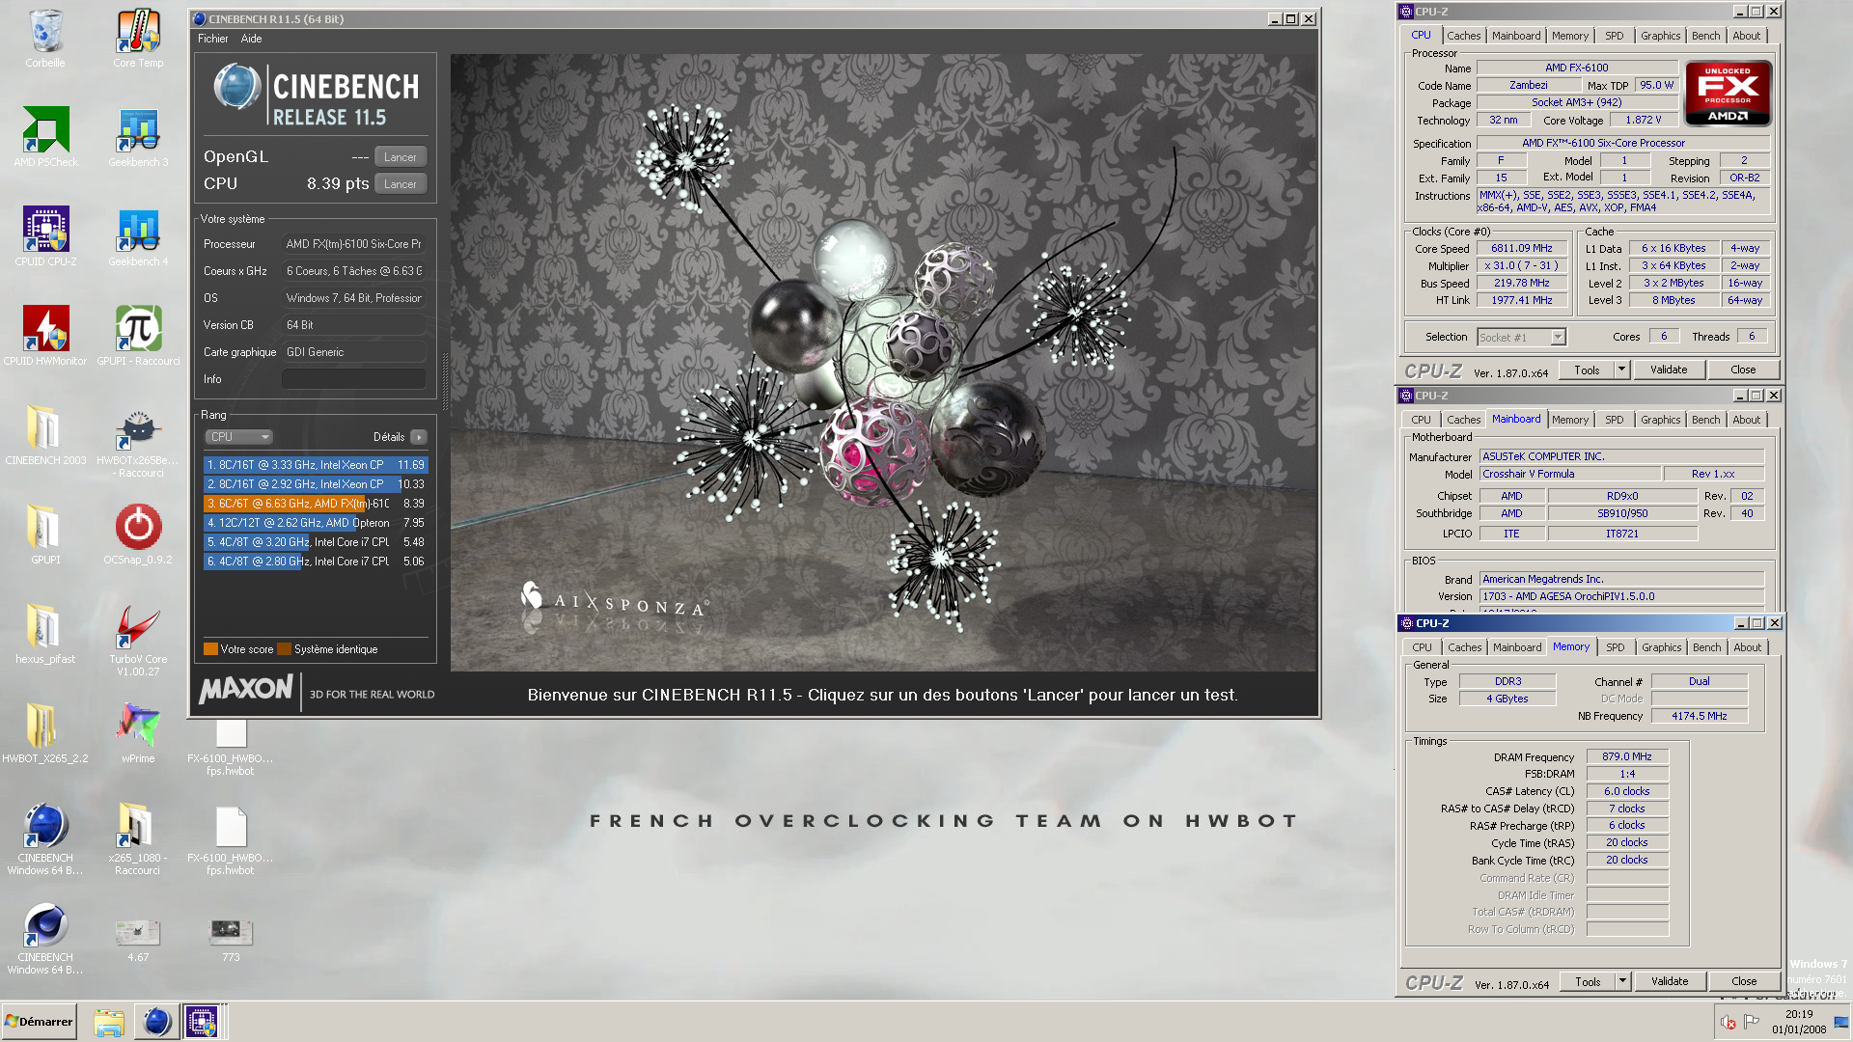Viewport: 1853px width, 1042px height.
Task: Switch to CPU tab in bottom CPU-Z window
Action: (x=1422, y=647)
